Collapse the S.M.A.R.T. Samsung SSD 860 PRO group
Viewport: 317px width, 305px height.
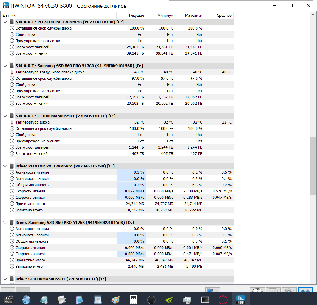pos(5,66)
